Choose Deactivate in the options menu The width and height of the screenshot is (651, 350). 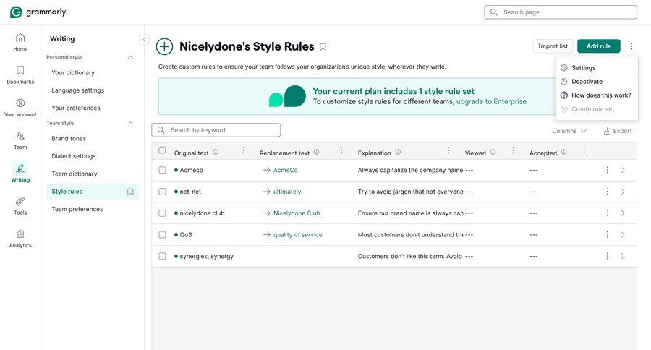coord(587,82)
